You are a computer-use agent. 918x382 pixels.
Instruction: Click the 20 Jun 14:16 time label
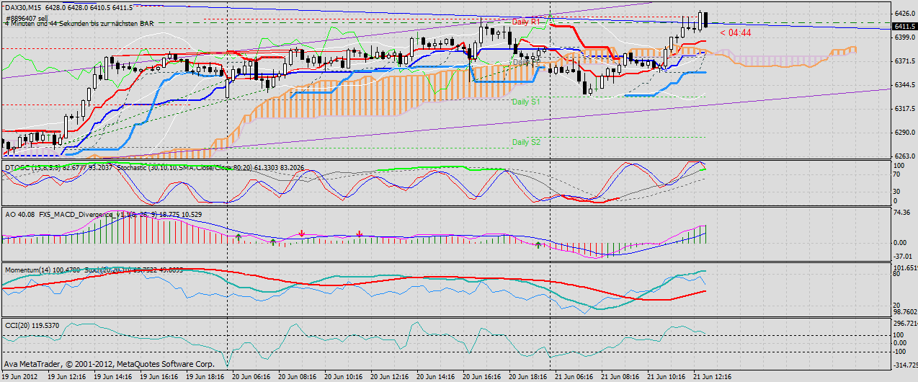(435, 376)
